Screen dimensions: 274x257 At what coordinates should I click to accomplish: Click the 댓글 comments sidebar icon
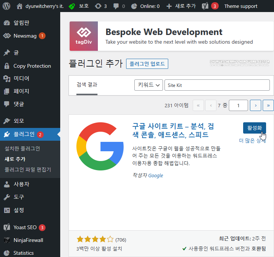point(7,104)
